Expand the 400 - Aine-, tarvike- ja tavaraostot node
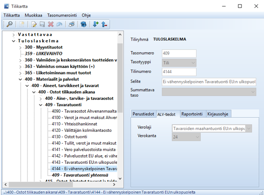Viewport: 264px width, 195px height. [x=40, y=99]
